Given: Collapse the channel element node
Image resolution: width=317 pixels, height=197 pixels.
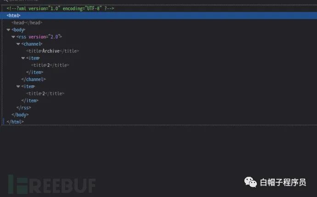Looking at the screenshot, I should [x=18, y=44].
